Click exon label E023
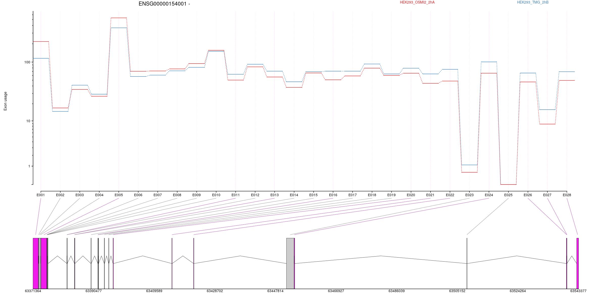Screen dimensions: 606x303 tap(469, 195)
